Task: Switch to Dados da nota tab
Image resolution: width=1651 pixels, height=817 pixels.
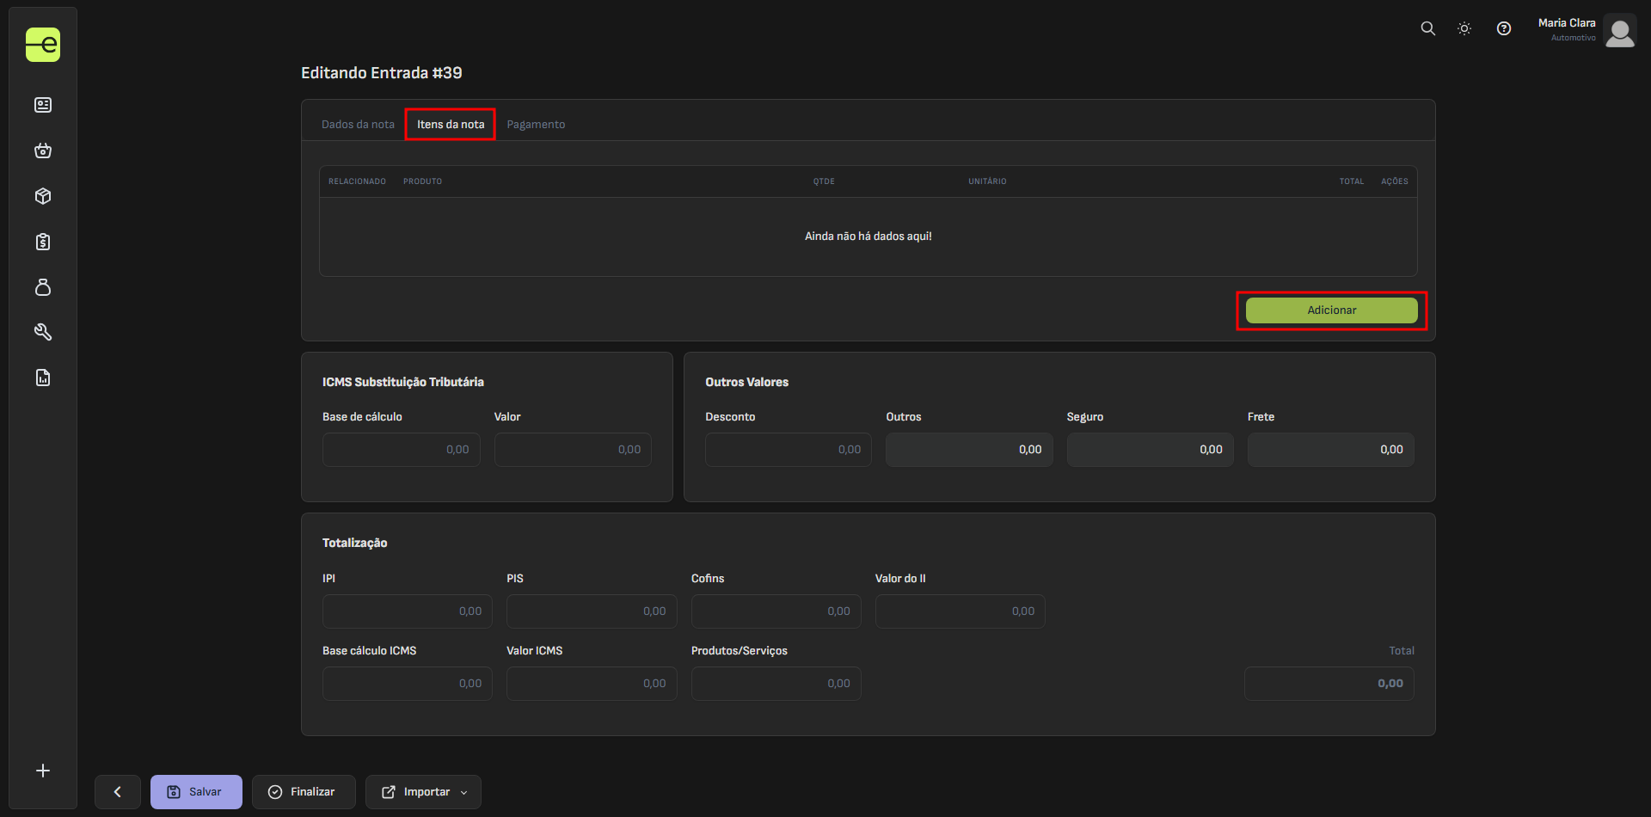Action: tap(358, 125)
